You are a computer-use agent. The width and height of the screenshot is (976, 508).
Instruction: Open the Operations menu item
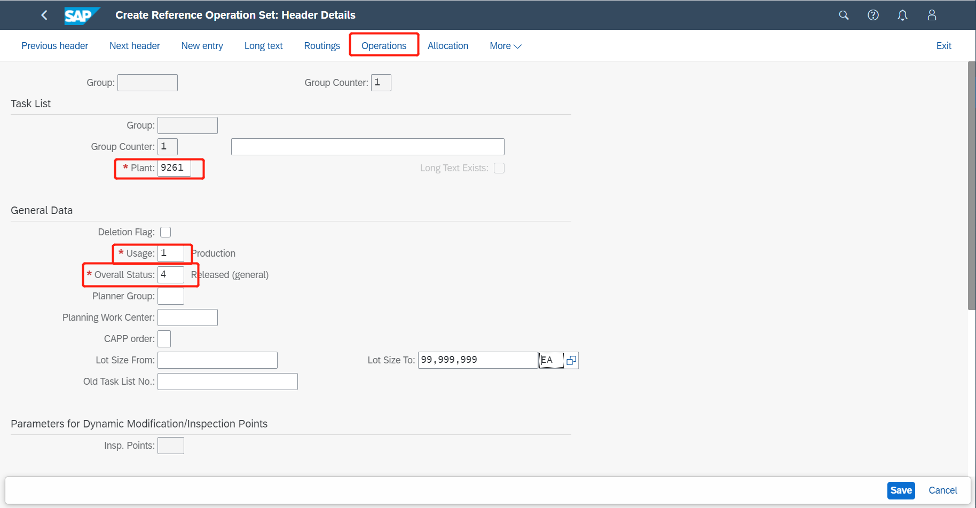pos(383,45)
